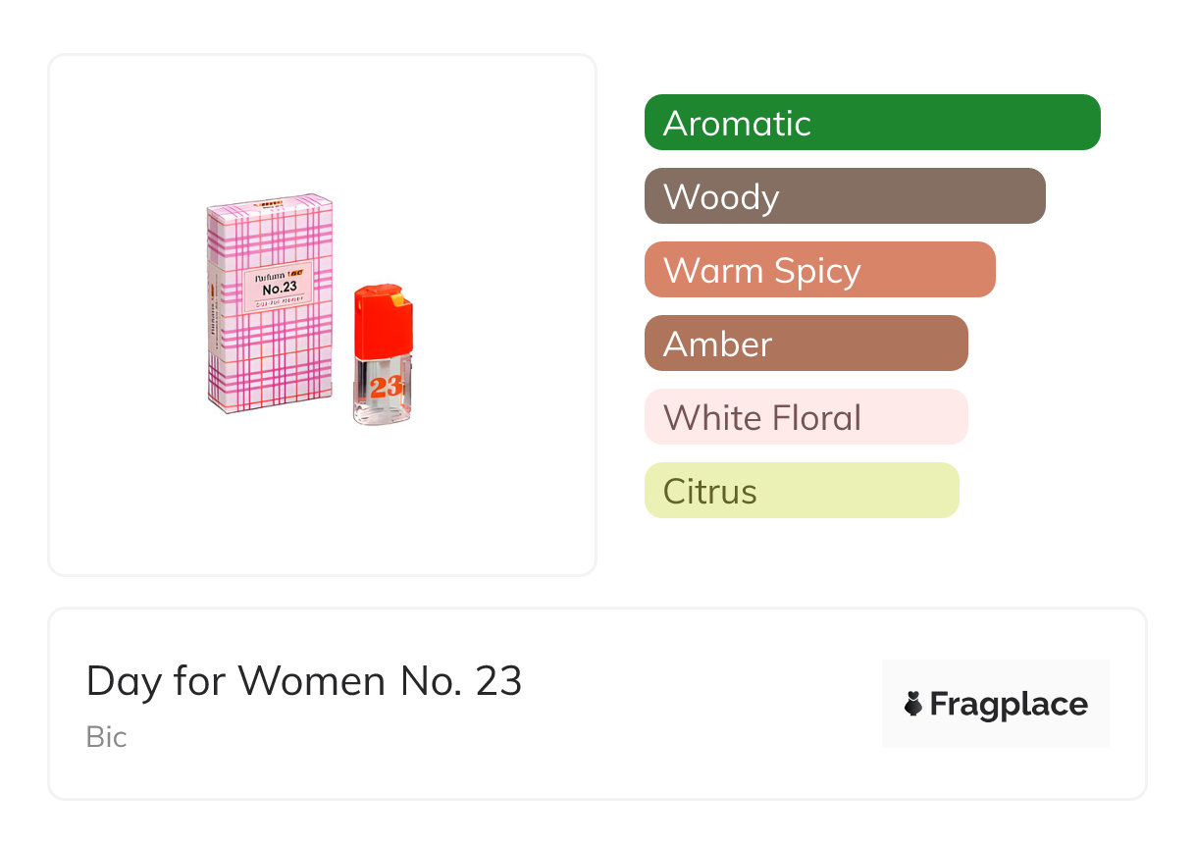This screenshot has height=848, width=1195.
Task: Click the orange cap of the perfume bottle
Action: tap(384, 320)
